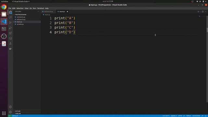Viewport: 208px width, 117px height.
Task: Select input.py in the explorer
Action: click(27, 22)
